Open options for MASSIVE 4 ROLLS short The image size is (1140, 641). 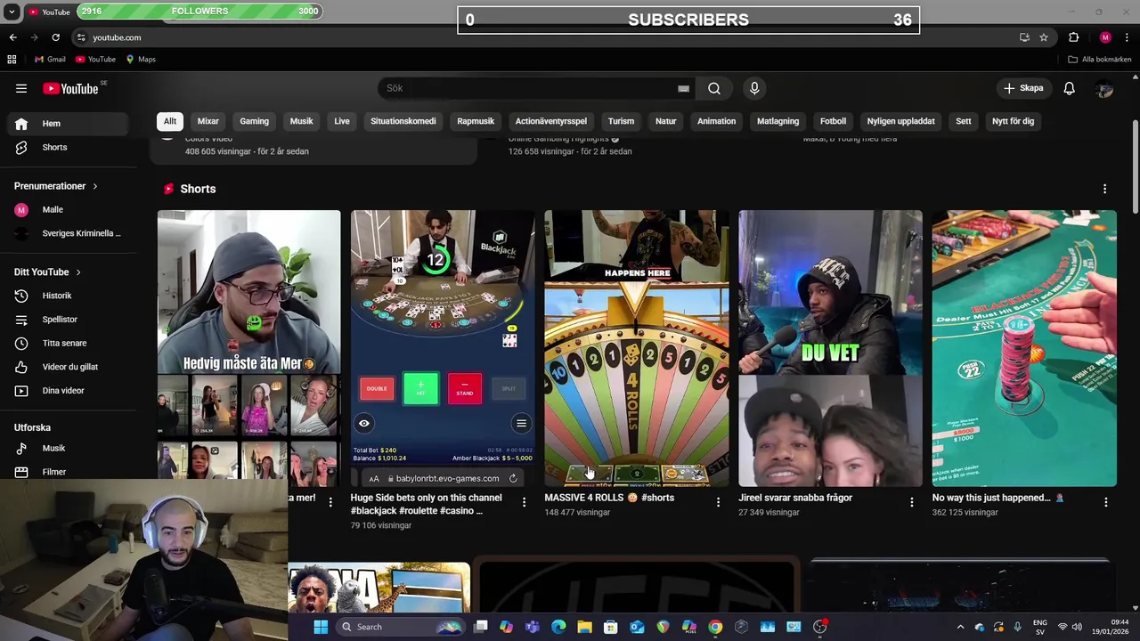point(718,502)
